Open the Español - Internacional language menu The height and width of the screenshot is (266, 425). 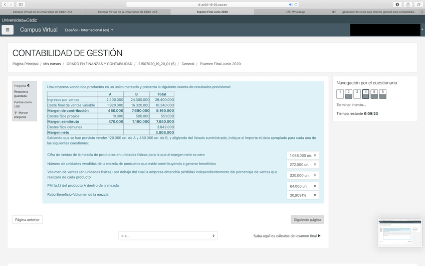pyautogui.click(x=89, y=30)
